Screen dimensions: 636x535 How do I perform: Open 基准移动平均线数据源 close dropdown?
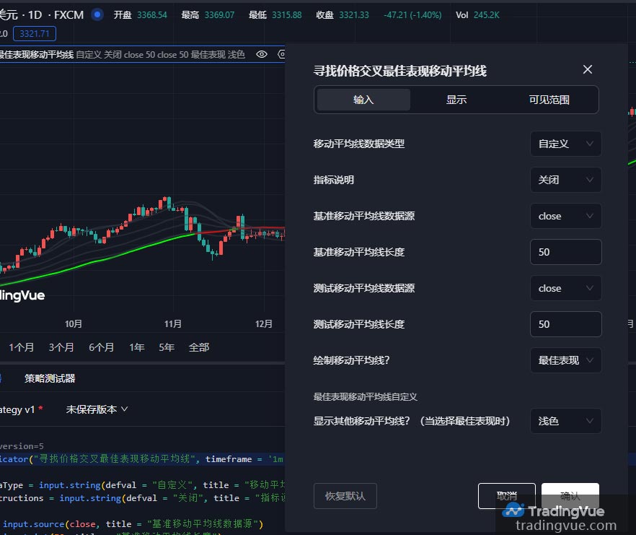click(x=565, y=216)
